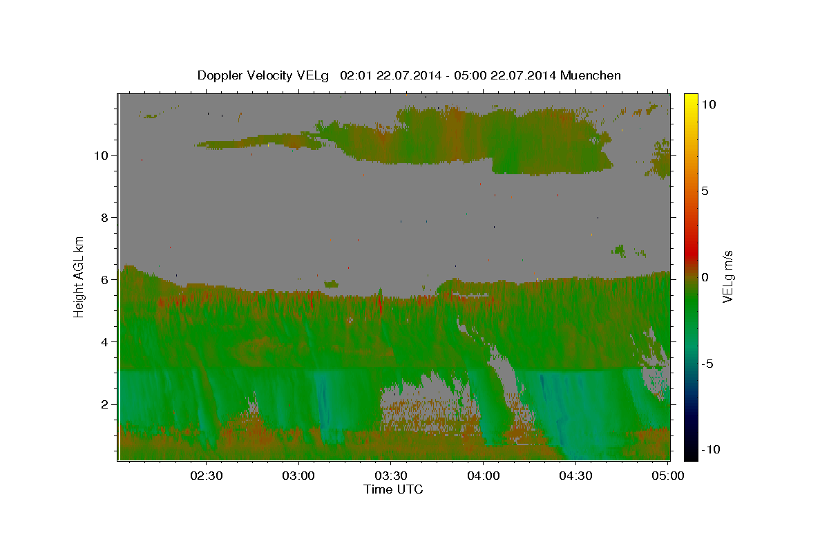The image size is (829, 553).
Task: Click the 02:30 time tick label
Action: coord(207,476)
